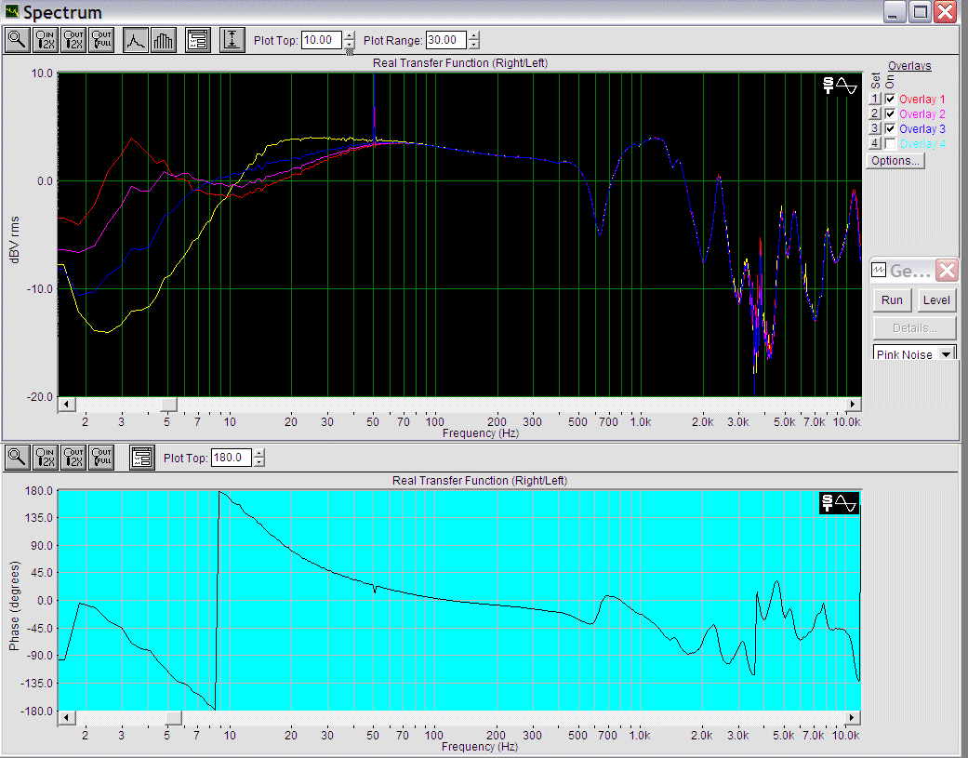Click spectrum scrollbar left arrow

click(67, 405)
